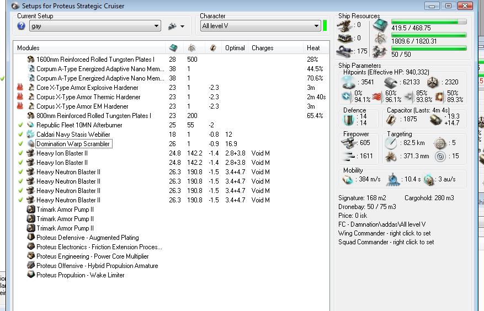Toggle Republic Fleet 10MN Afterburner active checkmark
Image resolution: width=484 pixels, height=311 pixels.
(x=20, y=125)
